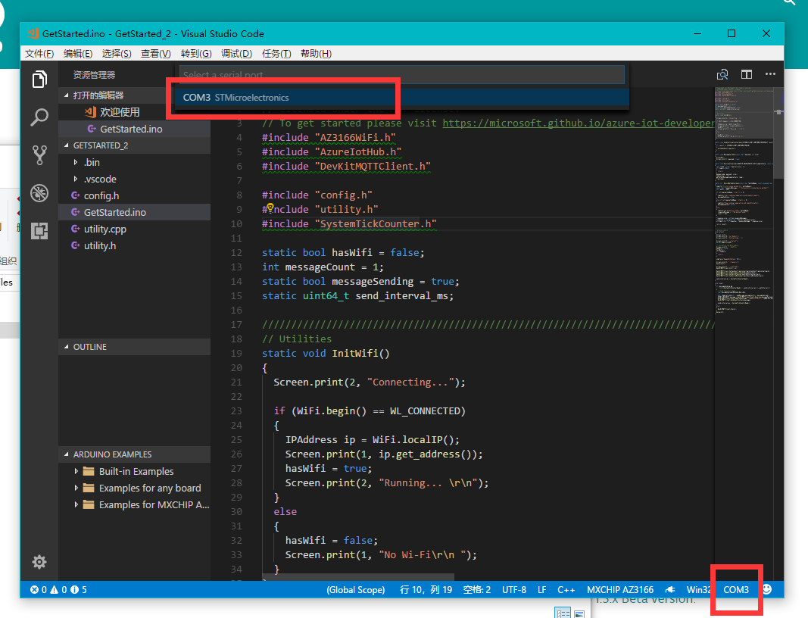
Task: Click COM3 in the status bar
Action: (736, 589)
